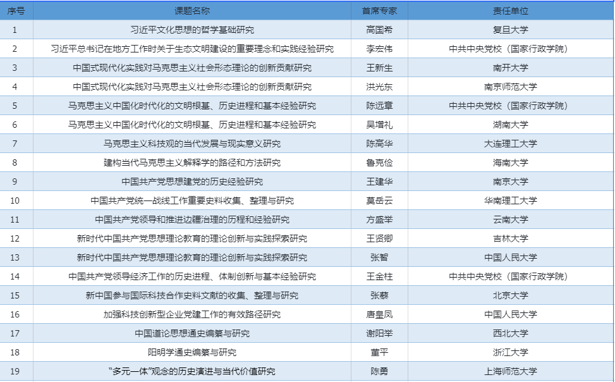The image size is (615, 382).
Task: Click expert name 陈勇
Action: point(379,371)
